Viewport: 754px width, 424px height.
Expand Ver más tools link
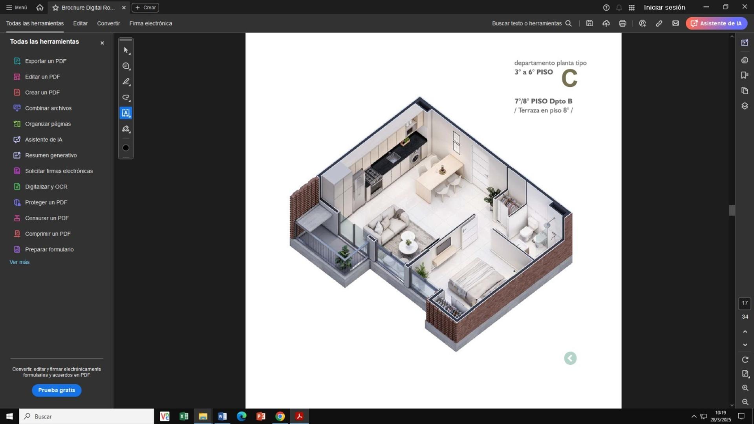(20, 262)
